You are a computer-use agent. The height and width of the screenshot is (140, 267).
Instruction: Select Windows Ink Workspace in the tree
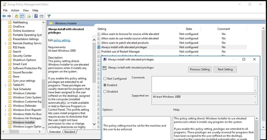[x=27, y=118]
